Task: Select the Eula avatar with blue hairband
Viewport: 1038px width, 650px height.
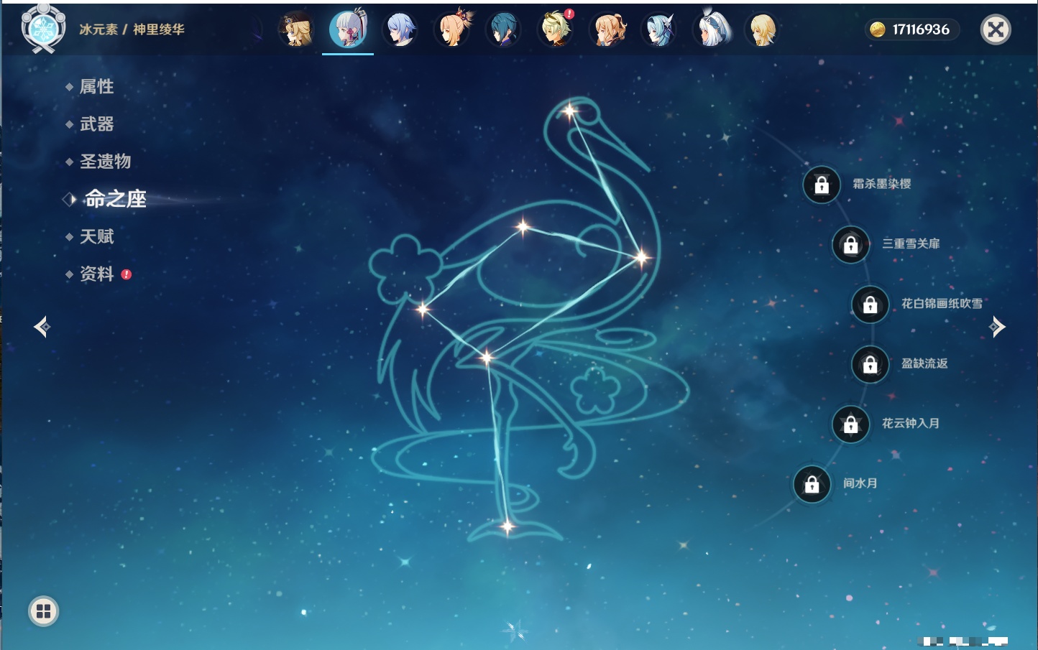Action: point(659,29)
